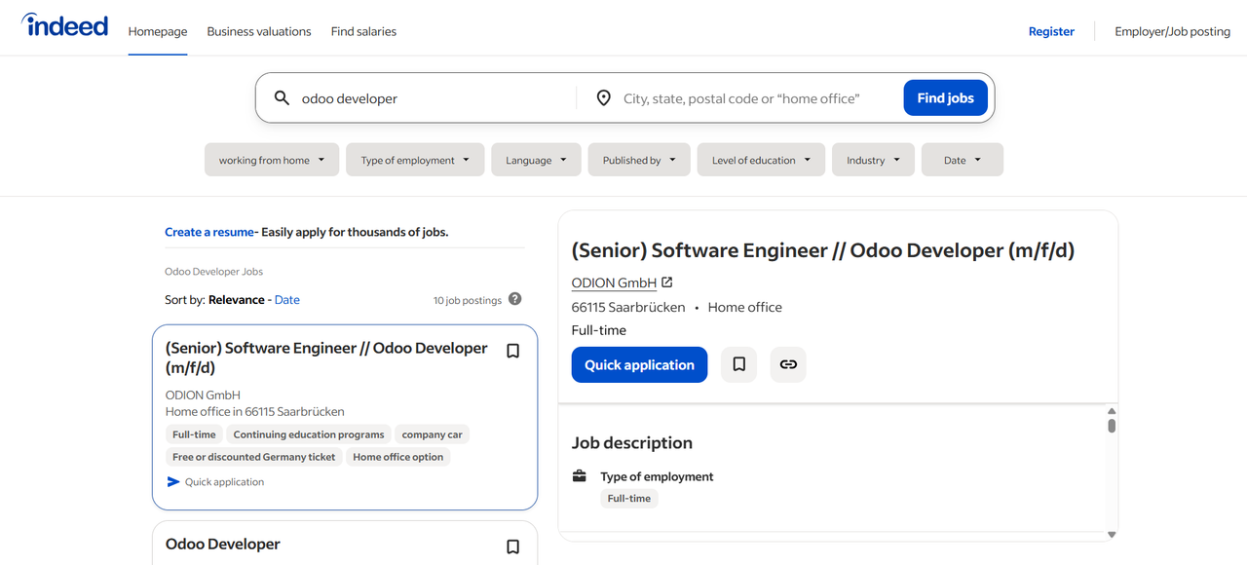The height and width of the screenshot is (565, 1247).
Task: Save job using detail pane bookmark button
Action: point(738,364)
